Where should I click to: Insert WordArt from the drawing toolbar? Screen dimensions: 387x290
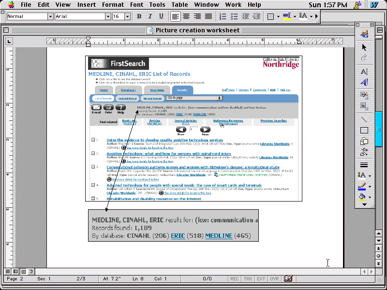tap(364, 82)
